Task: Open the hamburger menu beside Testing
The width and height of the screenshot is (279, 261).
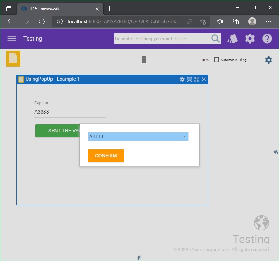Action: 12,39
